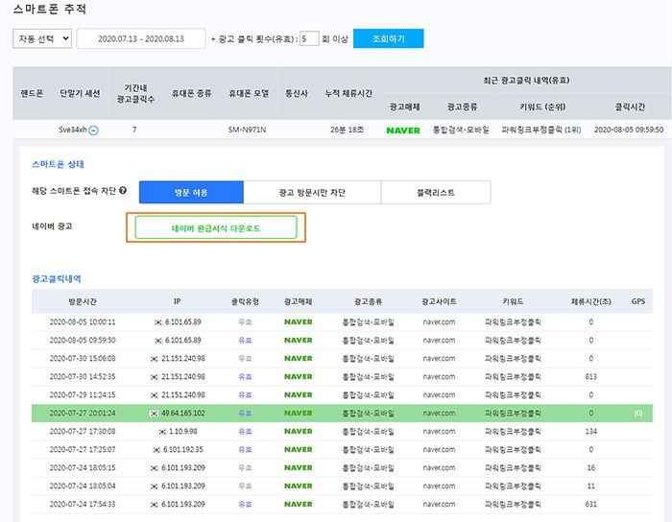Click the 단말기 세션 column header

click(80, 93)
